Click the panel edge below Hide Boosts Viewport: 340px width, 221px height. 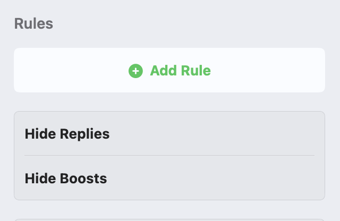pos(169,199)
